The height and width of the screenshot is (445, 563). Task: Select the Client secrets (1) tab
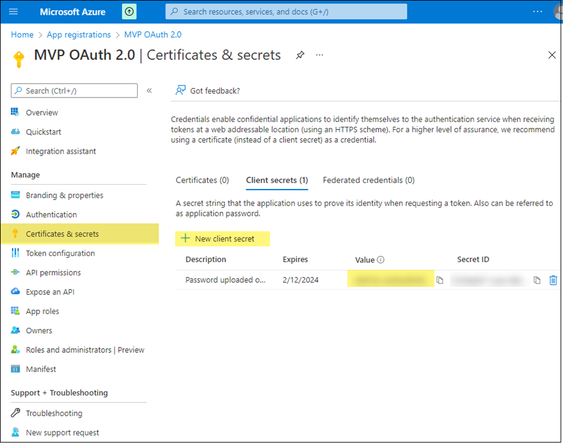tap(277, 181)
